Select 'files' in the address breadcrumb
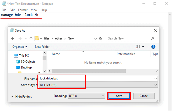The width and height of the screenshot is (172, 111). [x=47, y=38]
